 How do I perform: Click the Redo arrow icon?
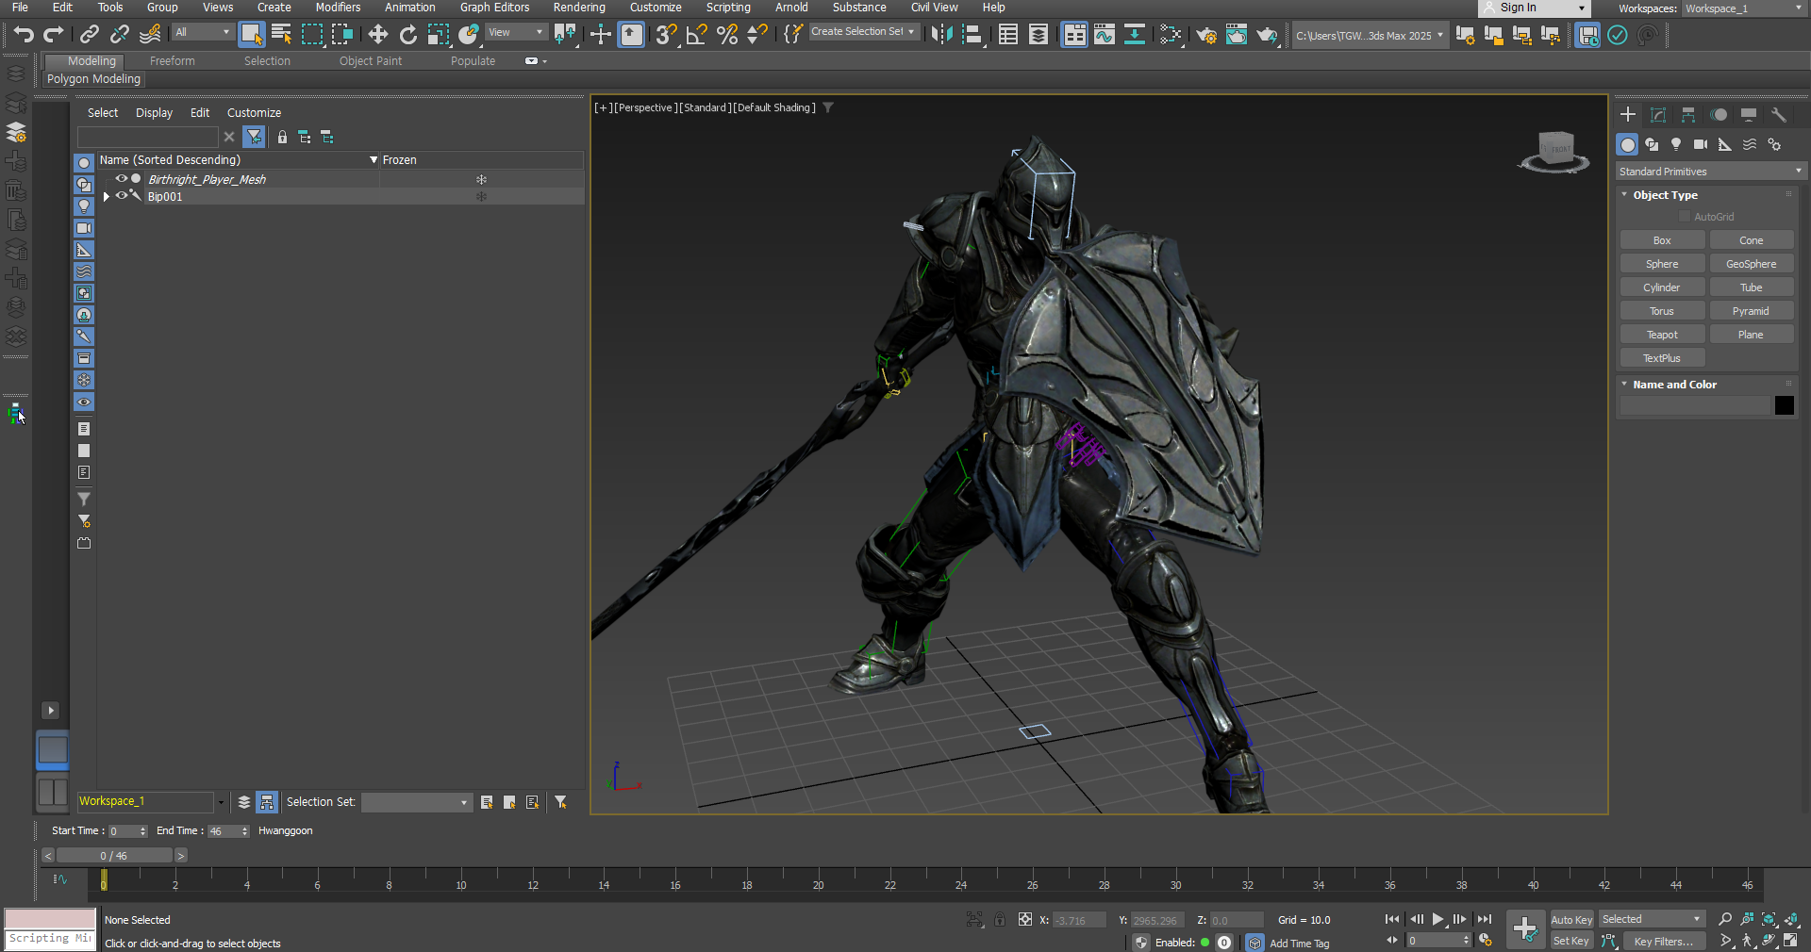point(54,35)
